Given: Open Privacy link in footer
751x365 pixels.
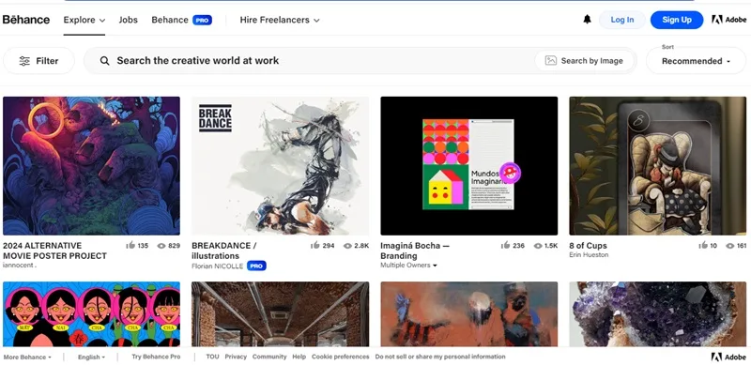Looking at the screenshot, I should [236, 357].
